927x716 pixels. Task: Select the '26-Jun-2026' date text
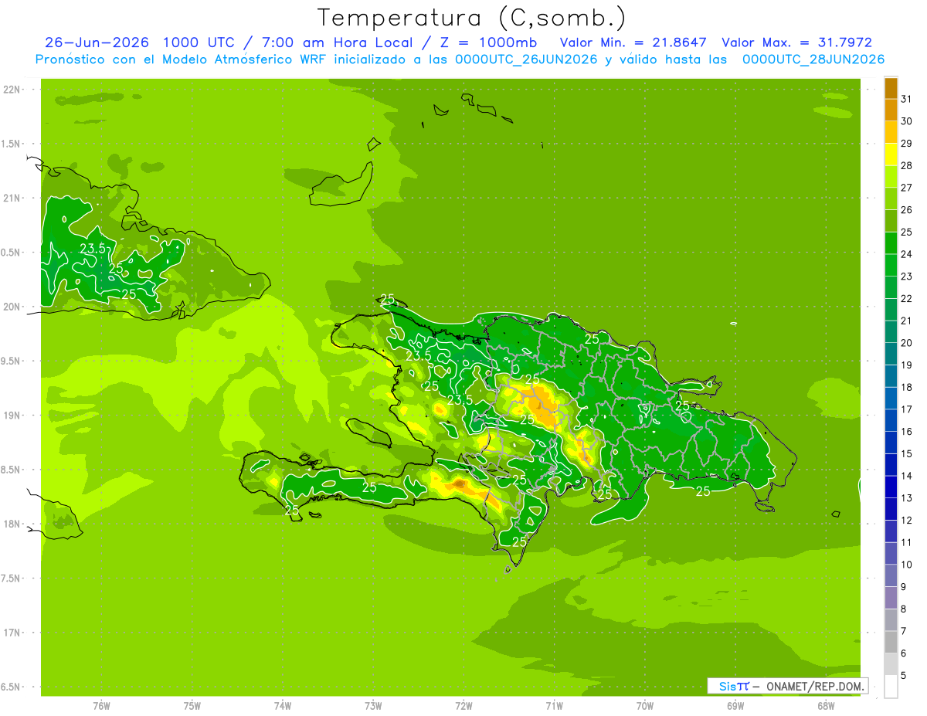click(97, 42)
